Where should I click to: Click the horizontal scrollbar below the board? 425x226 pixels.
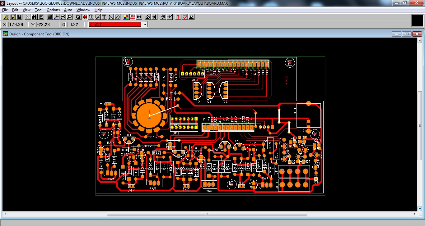click(x=206, y=214)
